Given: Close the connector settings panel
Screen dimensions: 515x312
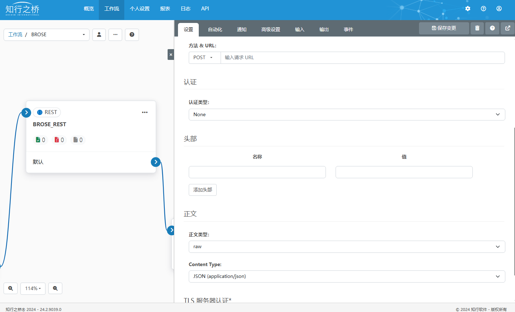Looking at the screenshot, I should point(171,55).
